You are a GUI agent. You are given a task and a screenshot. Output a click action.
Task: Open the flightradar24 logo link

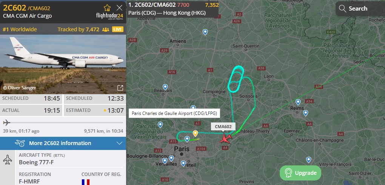click(109, 16)
